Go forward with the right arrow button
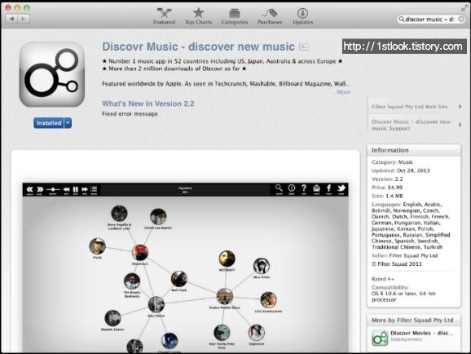This screenshot has width=471, height=354. coord(24,19)
